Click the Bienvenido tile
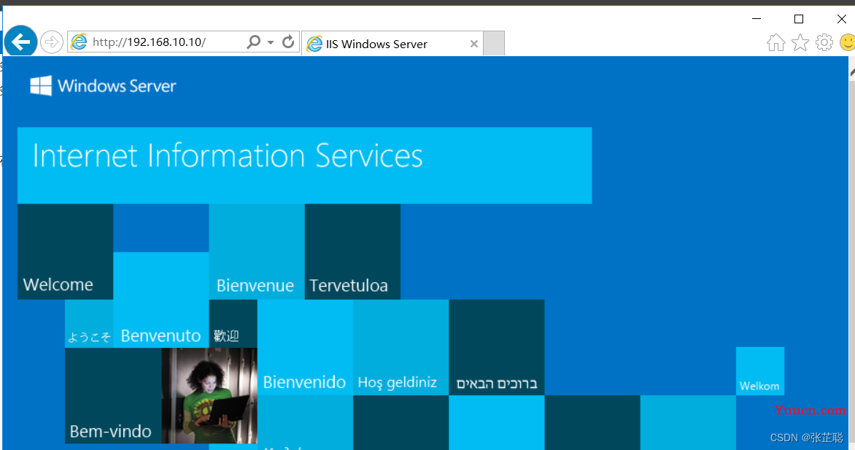This screenshot has height=450, width=855. click(x=305, y=347)
